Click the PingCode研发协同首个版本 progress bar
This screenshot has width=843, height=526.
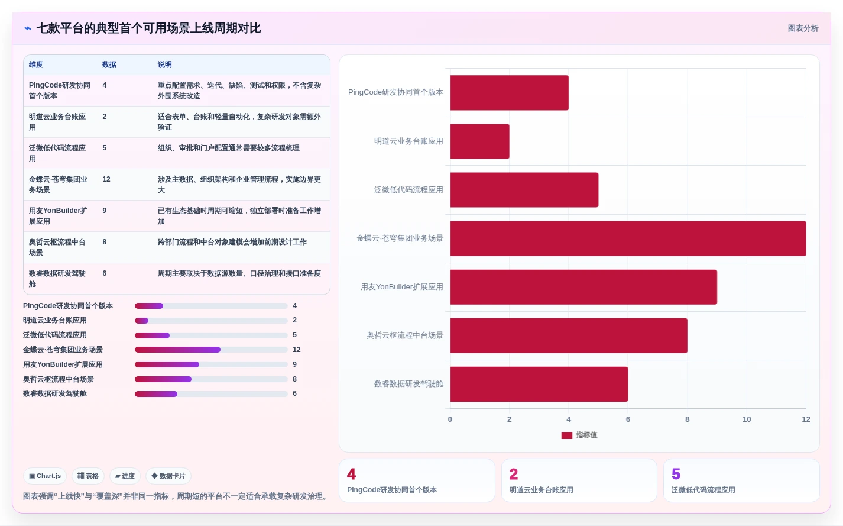[x=211, y=306]
